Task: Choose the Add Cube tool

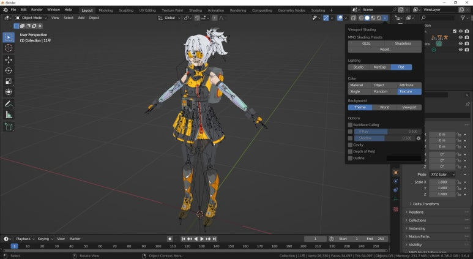Action: [9, 127]
